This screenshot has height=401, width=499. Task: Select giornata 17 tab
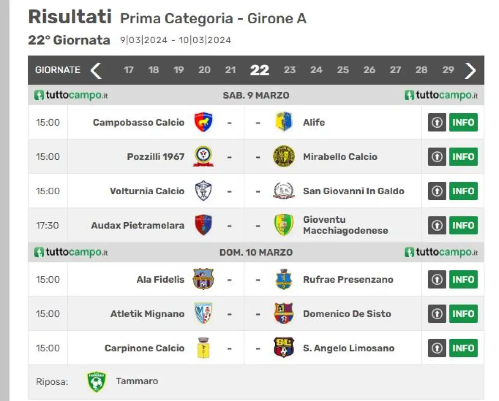(129, 70)
